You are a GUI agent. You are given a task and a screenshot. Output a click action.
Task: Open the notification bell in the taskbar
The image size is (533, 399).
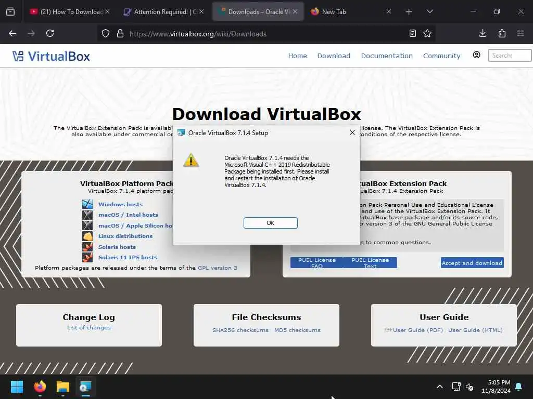click(x=519, y=387)
